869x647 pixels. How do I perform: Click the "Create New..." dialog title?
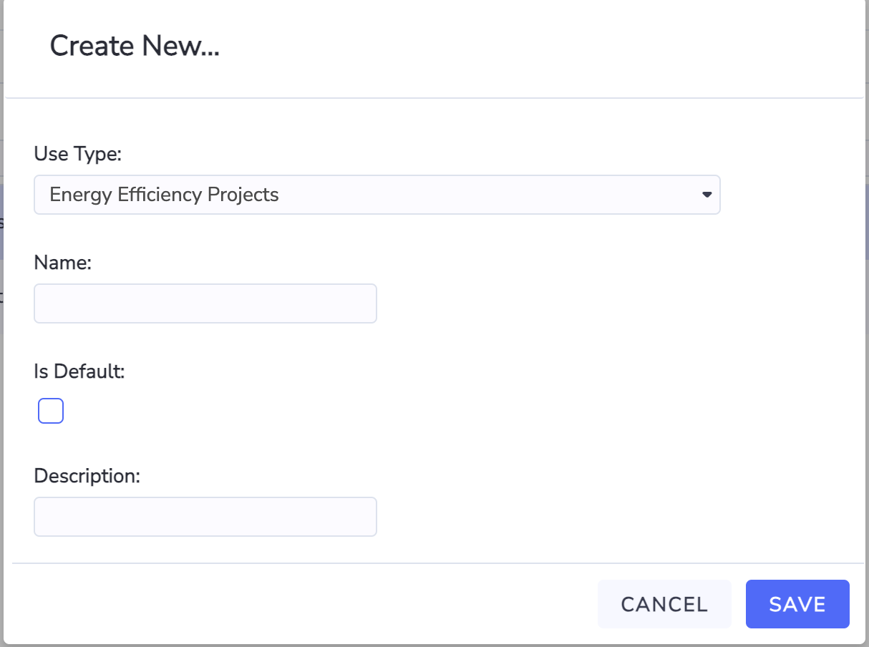(135, 47)
